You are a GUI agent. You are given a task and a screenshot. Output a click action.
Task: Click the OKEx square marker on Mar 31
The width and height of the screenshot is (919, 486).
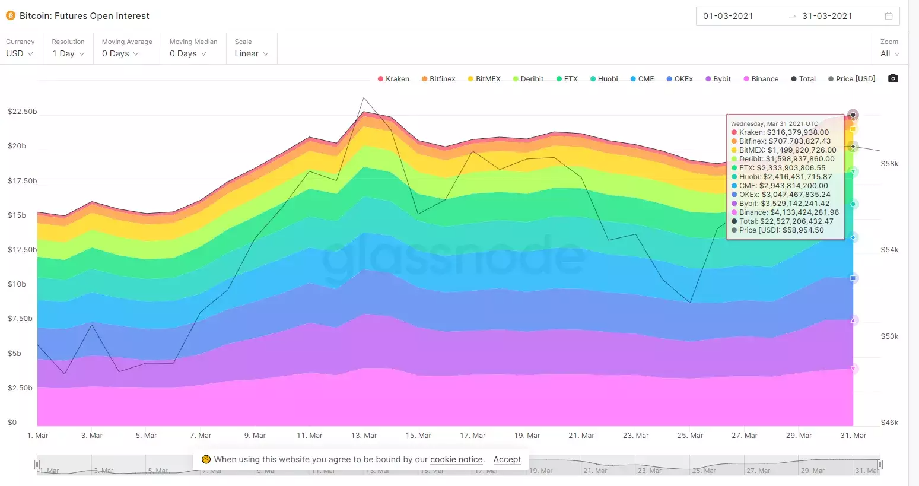click(x=854, y=278)
